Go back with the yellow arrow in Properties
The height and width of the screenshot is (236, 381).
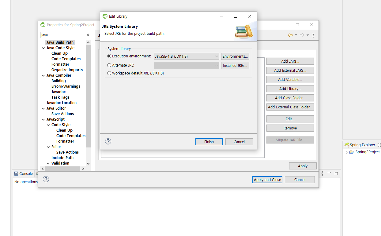point(290,35)
